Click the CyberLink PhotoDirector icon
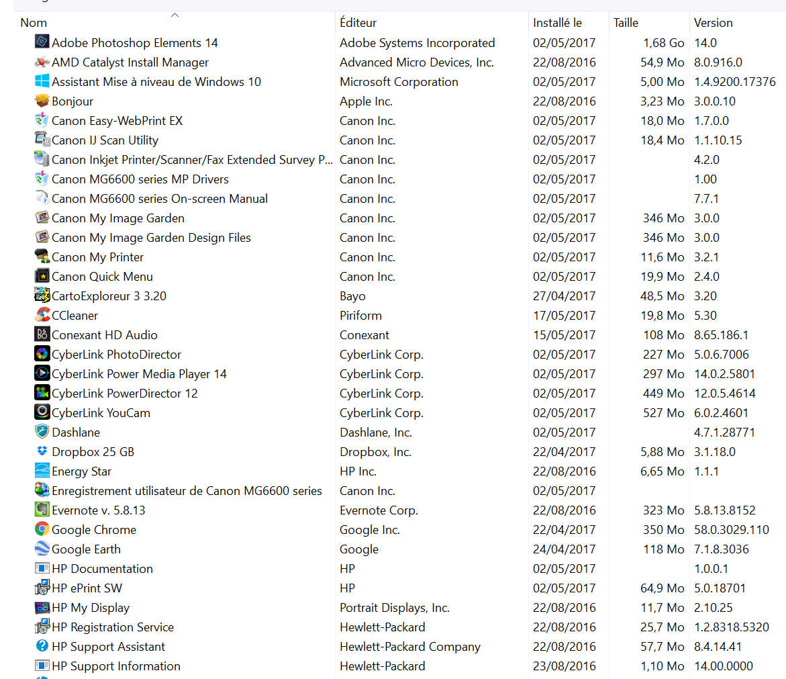This screenshot has height=679, width=786. click(x=42, y=353)
